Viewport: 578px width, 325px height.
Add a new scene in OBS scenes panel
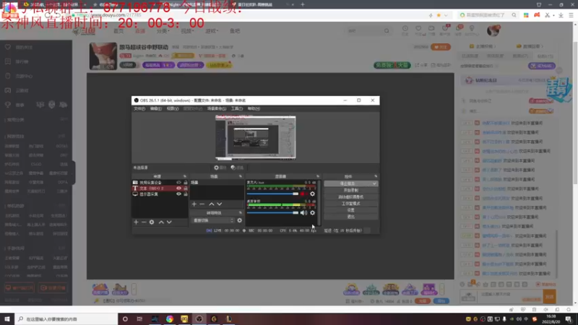[194, 204]
